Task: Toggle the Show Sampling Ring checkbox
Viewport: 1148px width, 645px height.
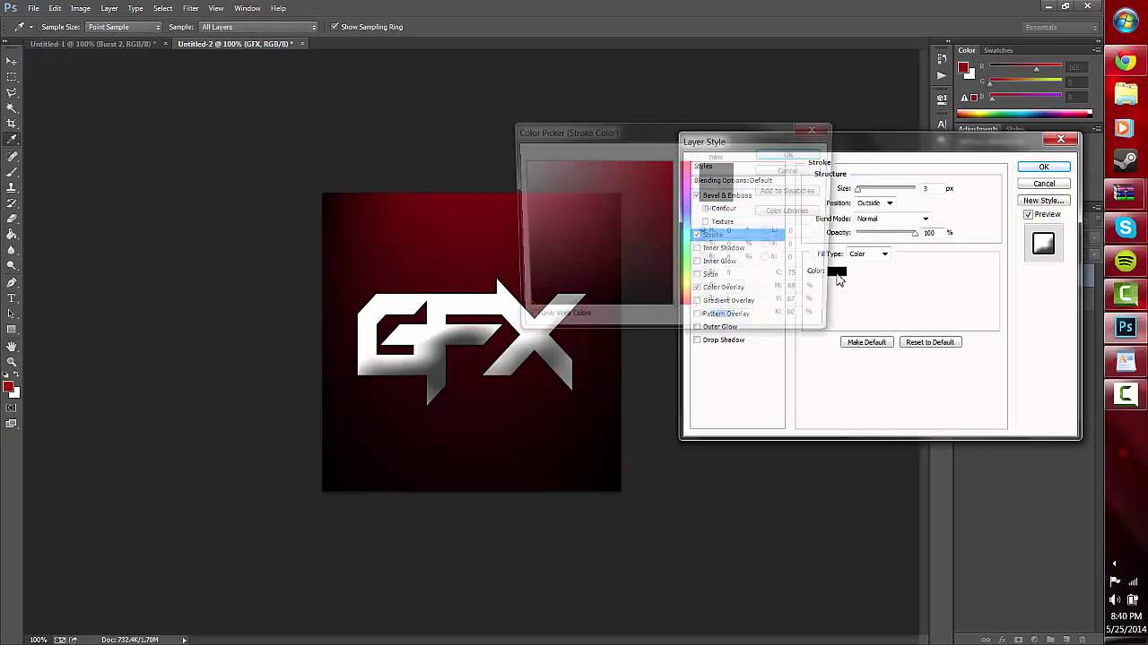Action: [x=335, y=27]
